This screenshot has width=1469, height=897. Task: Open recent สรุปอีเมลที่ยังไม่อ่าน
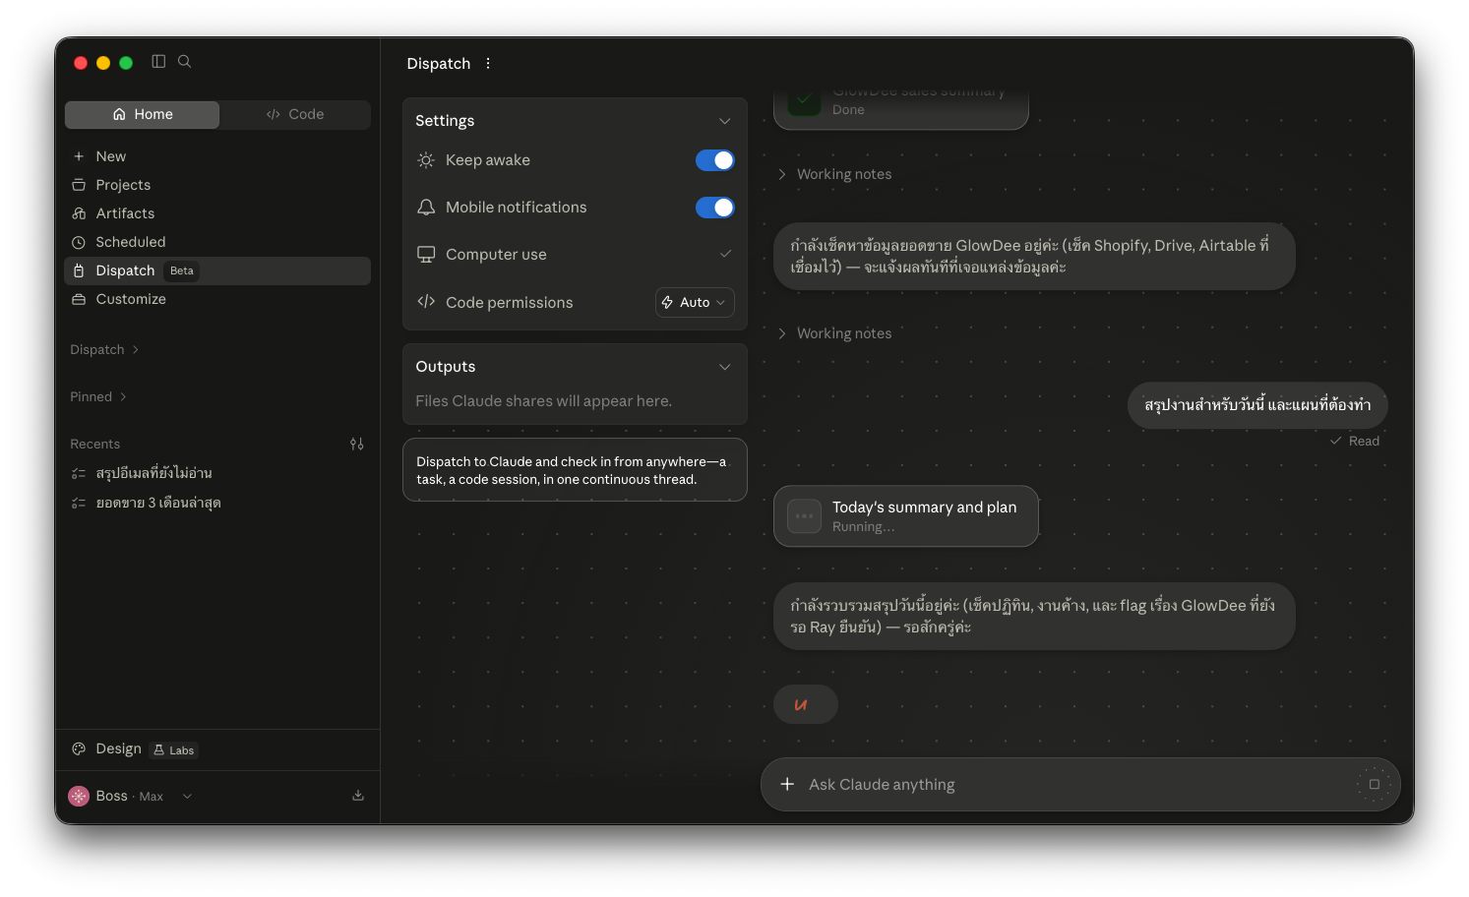217,473
